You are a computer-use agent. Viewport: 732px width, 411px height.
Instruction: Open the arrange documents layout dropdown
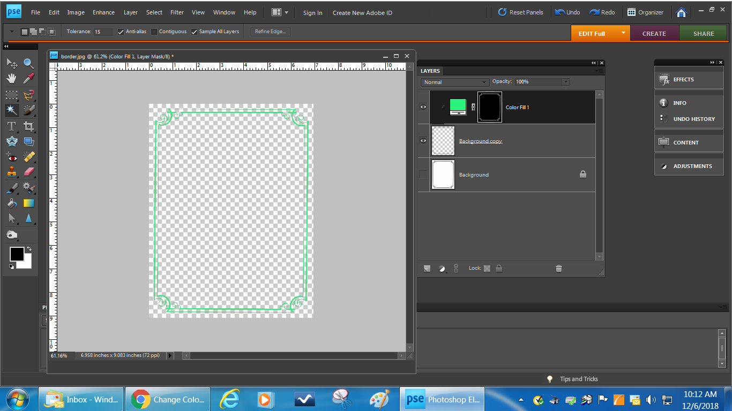point(280,12)
